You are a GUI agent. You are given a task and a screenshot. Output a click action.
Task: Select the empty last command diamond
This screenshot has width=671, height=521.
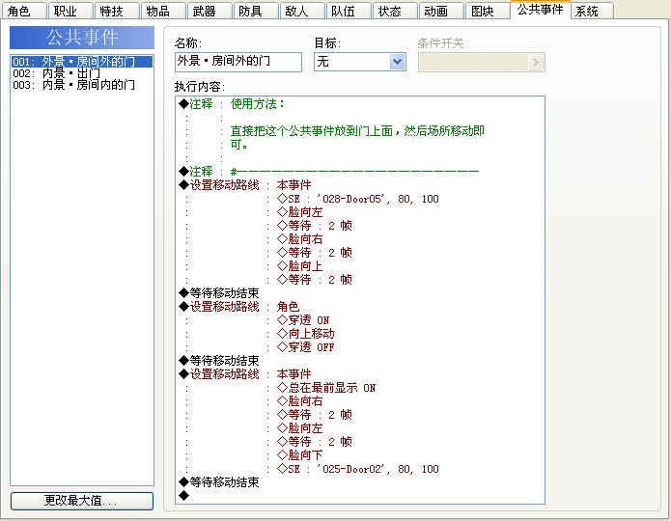[359, 496]
